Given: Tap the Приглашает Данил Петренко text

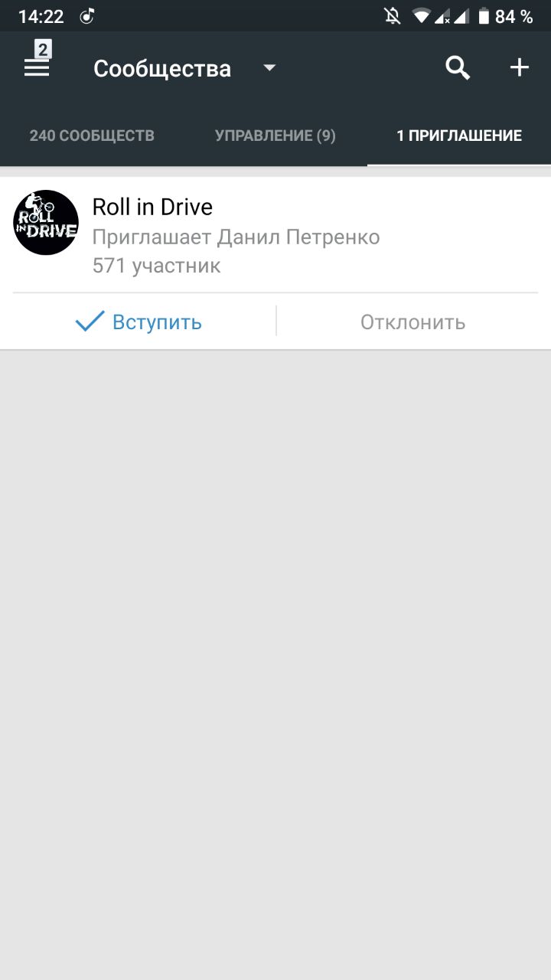Looking at the screenshot, I should (x=236, y=237).
